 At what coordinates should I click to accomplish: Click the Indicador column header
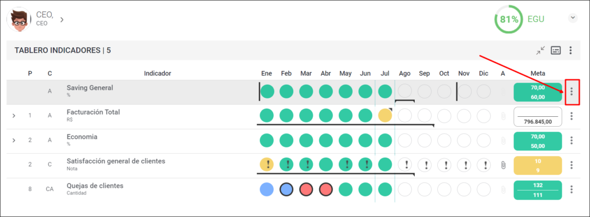pyautogui.click(x=158, y=73)
